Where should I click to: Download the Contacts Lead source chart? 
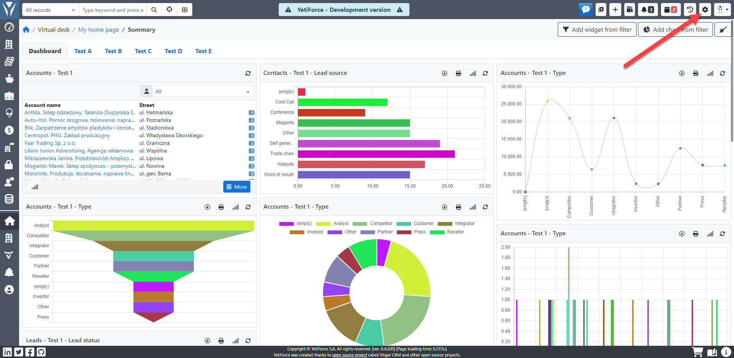pos(445,73)
